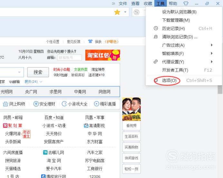Image resolution: width=223 pixels, height=178 pixels.
Task: Expand the 广告过滤(A) submenu
Action: click(x=184, y=45)
